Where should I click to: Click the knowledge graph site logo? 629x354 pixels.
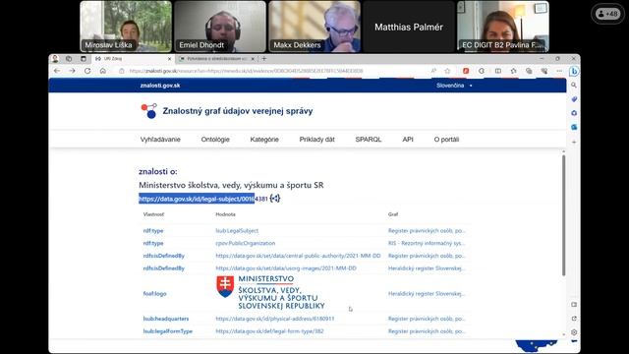coord(148,111)
